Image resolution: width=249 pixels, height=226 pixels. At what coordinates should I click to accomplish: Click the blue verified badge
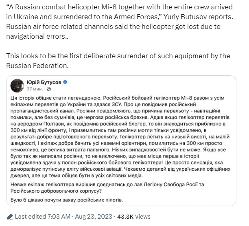point(66,82)
